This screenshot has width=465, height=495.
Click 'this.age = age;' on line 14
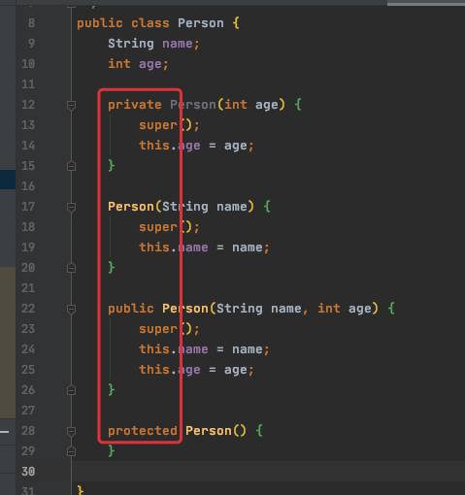coord(196,146)
